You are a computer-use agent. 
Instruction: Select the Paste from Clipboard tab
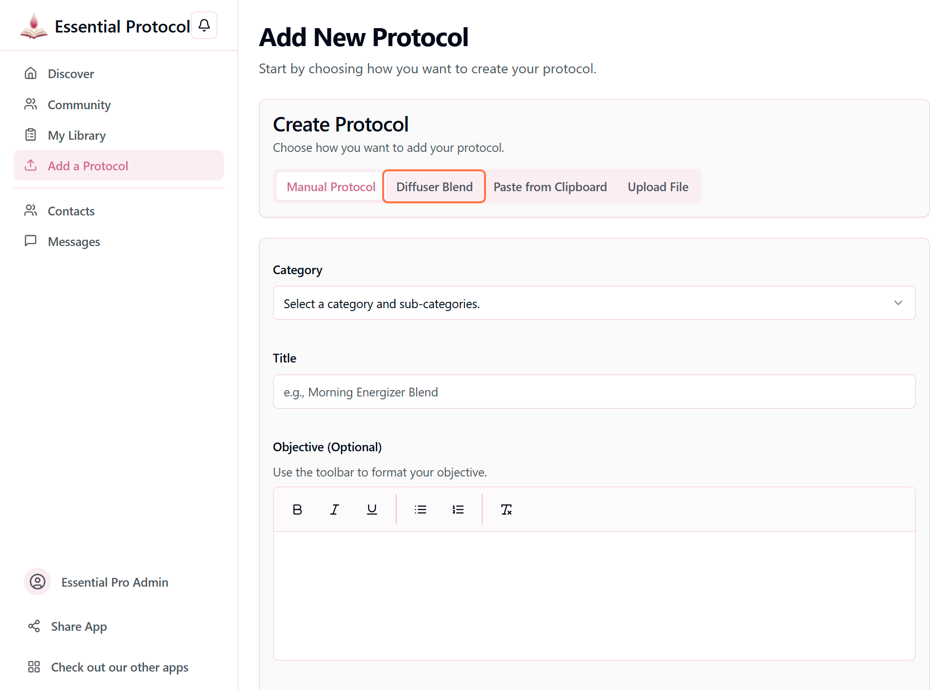click(550, 187)
